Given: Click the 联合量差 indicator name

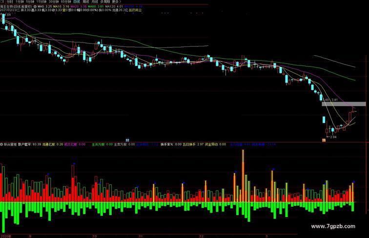Looking at the screenshot, I should (10, 144).
